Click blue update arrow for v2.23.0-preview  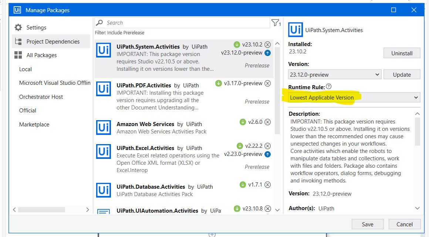(x=268, y=154)
